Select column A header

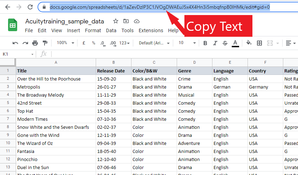(56, 62)
